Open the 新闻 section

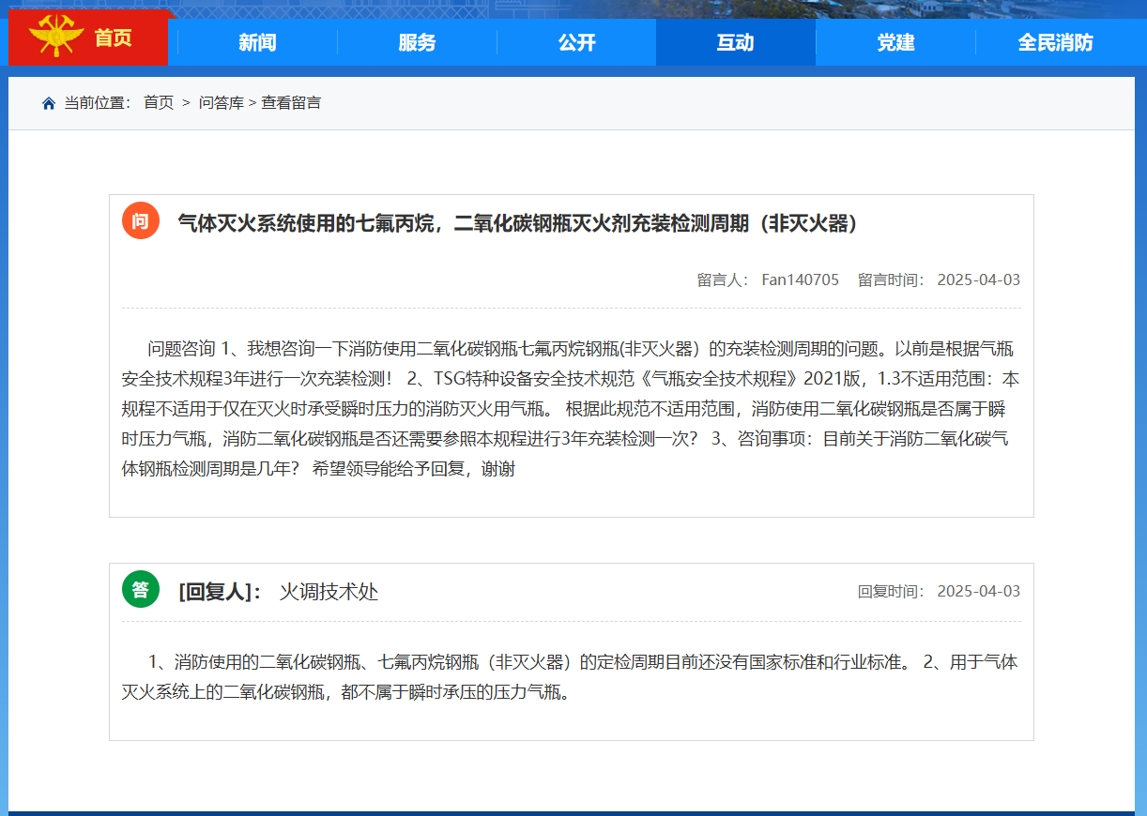pyautogui.click(x=256, y=41)
